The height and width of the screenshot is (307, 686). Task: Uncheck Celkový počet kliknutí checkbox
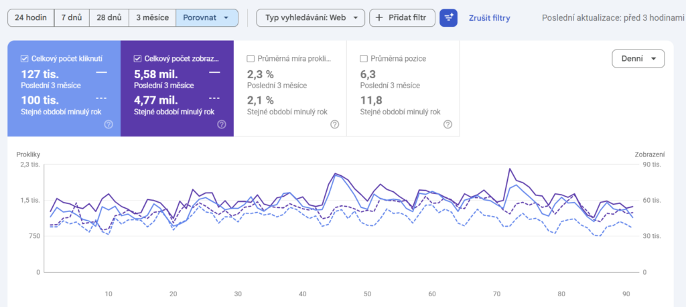click(x=25, y=58)
